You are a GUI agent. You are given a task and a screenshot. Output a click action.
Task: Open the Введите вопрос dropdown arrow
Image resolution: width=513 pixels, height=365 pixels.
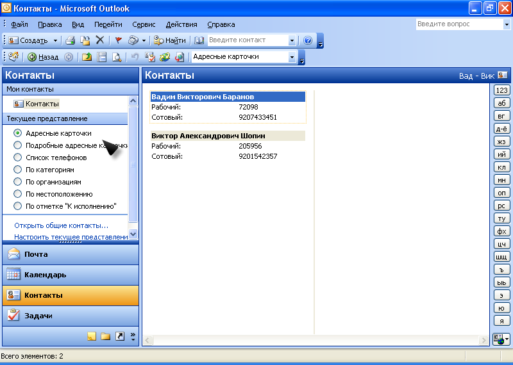click(507, 24)
